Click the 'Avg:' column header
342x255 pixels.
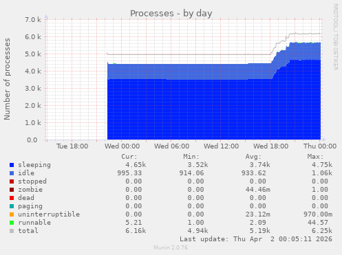[253, 157]
